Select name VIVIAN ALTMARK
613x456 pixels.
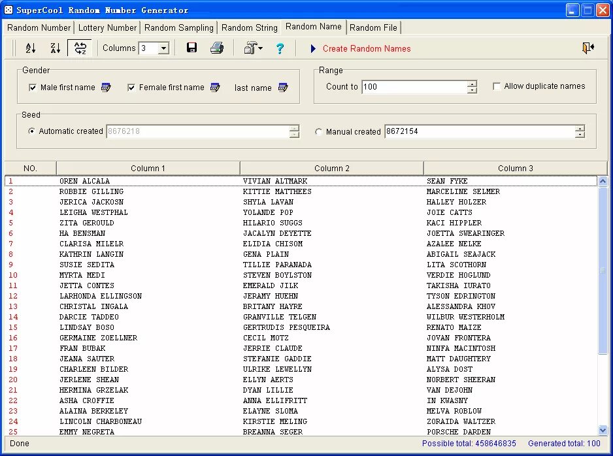point(275,181)
